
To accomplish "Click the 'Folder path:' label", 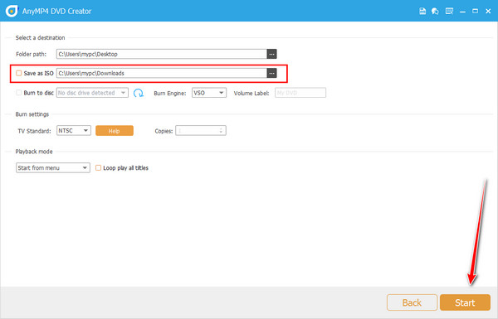I will tap(32, 54).
